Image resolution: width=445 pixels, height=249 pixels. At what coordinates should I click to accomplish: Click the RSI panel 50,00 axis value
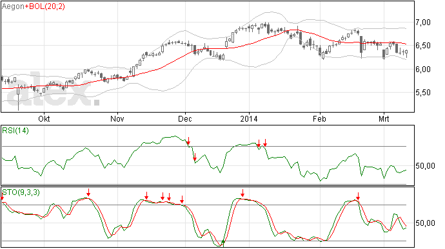(x=425, y=166)
